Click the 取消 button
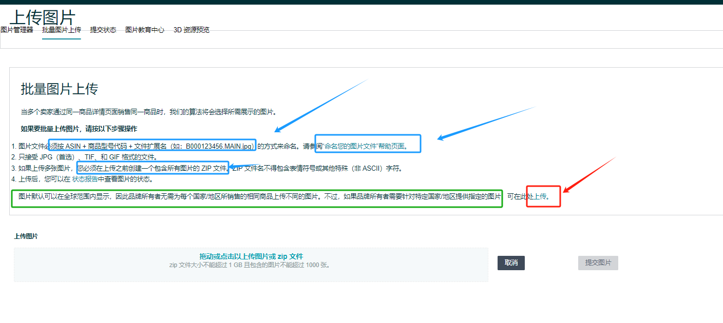The width and height of the screenshot is (723, 323). (x=511, y=263)
